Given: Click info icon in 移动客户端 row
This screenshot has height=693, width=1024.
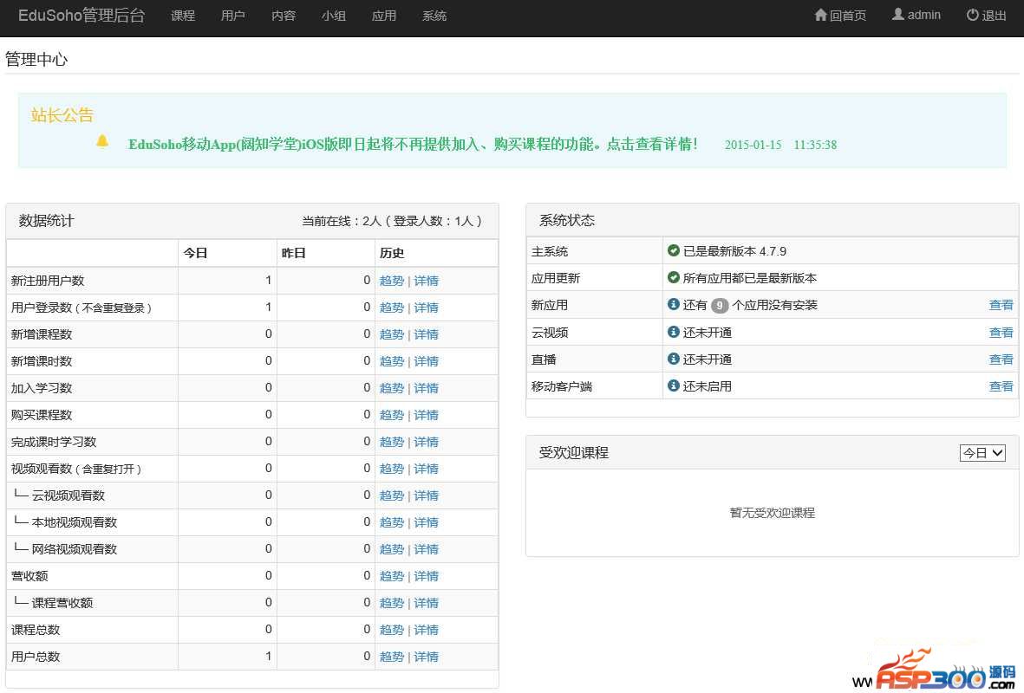Looking at the screenshot, I should tap(674, 385).
